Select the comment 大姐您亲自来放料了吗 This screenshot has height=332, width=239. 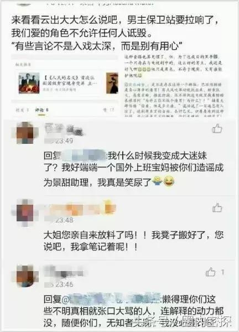(x=133, y=241)
